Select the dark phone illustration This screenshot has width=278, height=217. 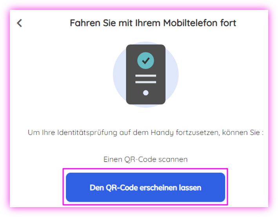(x=146, y=74)
